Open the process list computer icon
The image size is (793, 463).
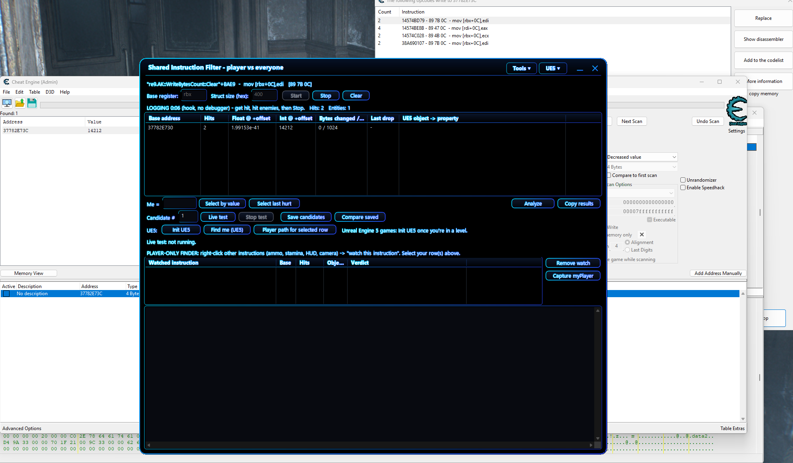[x=7, y=103]
